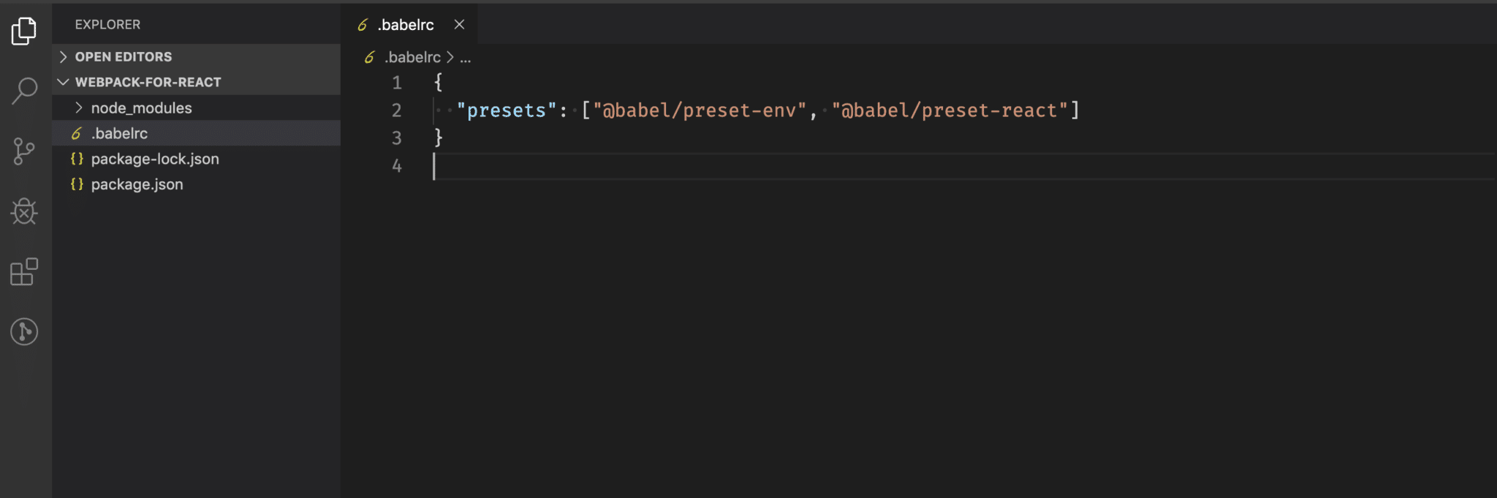Open the Extensions view
The image size is (1497, 498).
point(26,272)
